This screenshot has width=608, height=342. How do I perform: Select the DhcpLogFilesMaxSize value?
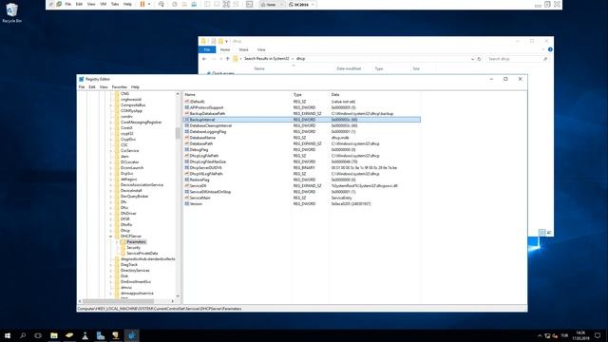[x=208, y=161]
